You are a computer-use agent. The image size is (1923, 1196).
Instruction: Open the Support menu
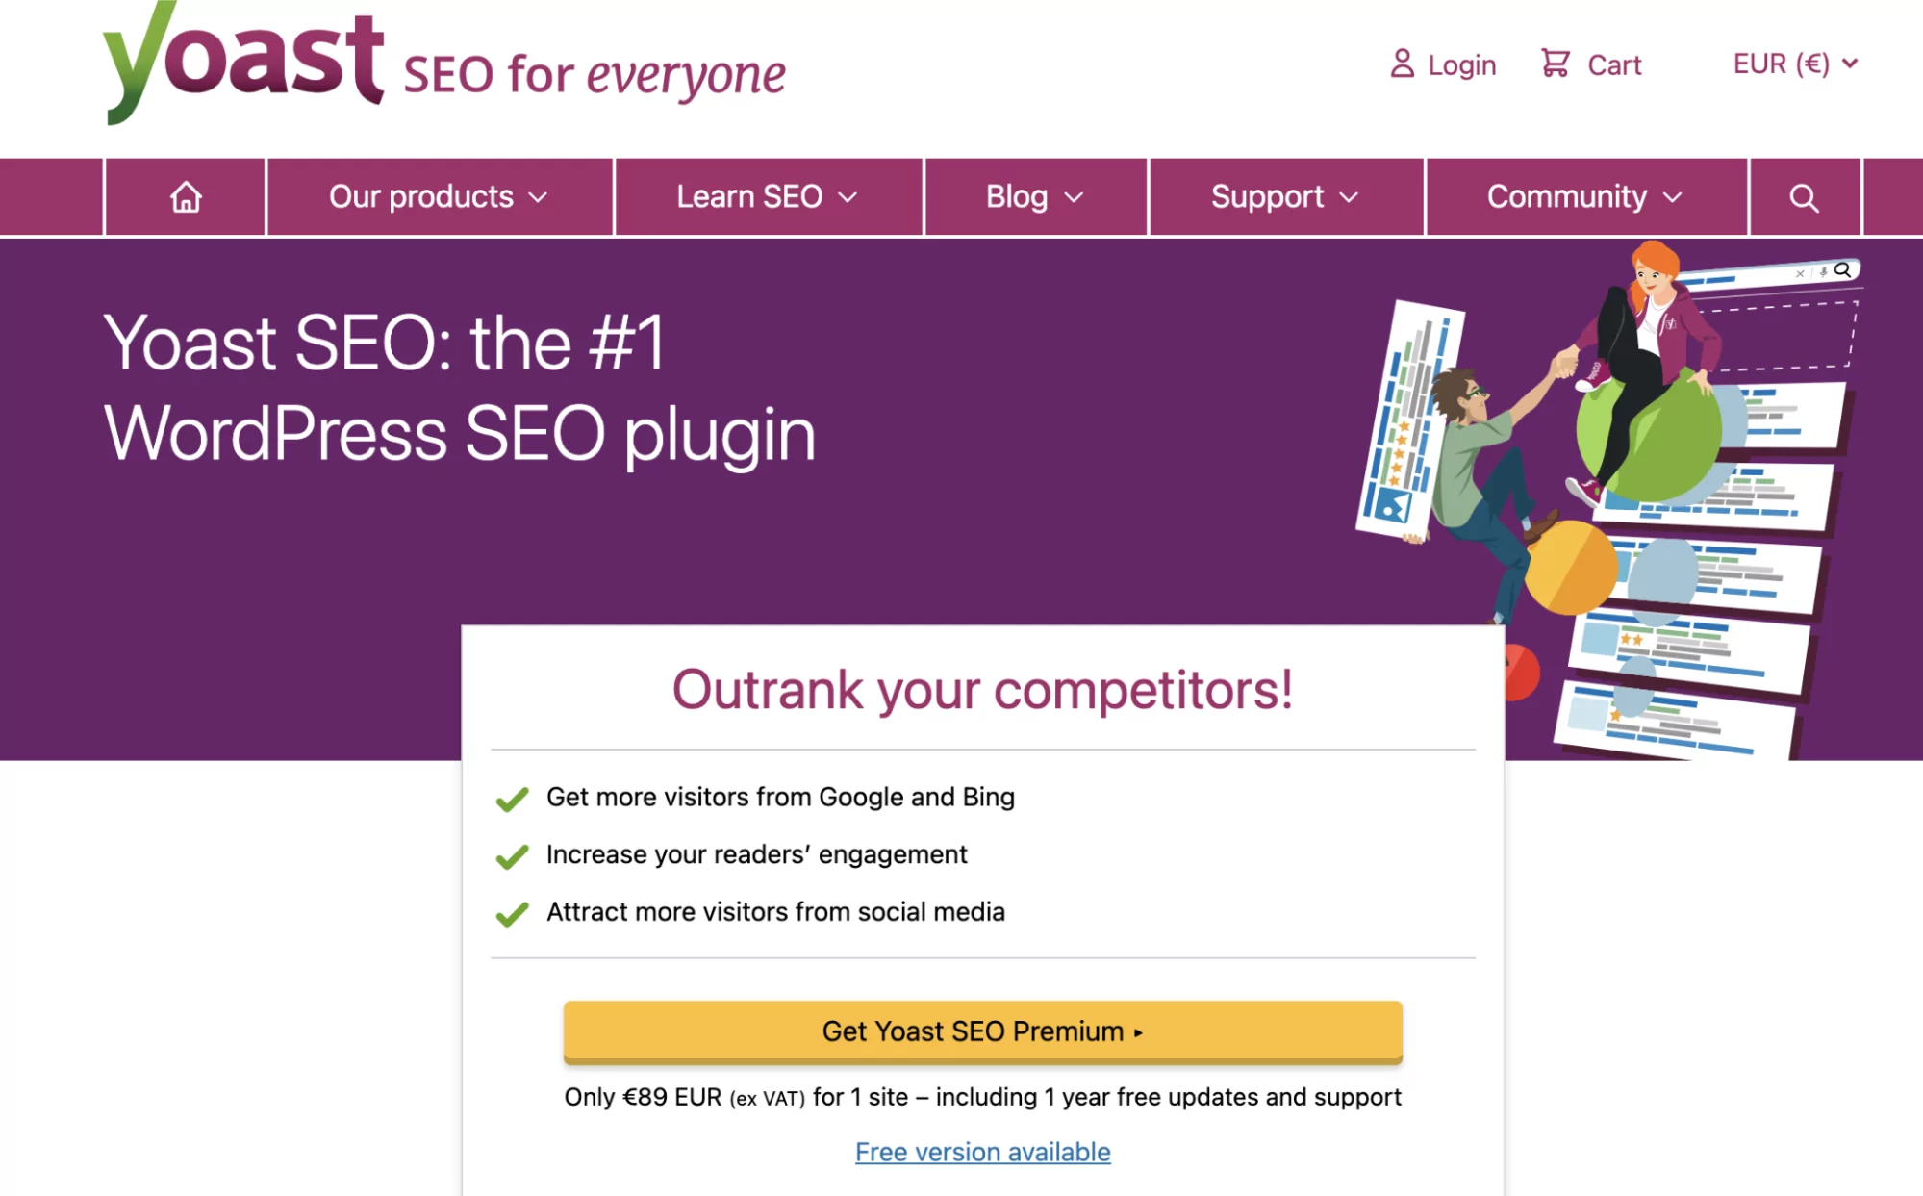(1283, 196)
